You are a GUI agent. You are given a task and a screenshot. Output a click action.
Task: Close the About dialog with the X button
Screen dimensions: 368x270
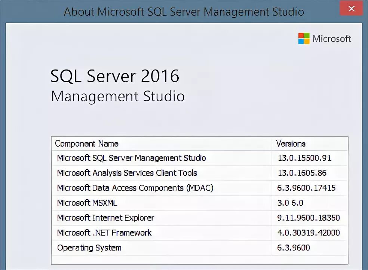351,9
